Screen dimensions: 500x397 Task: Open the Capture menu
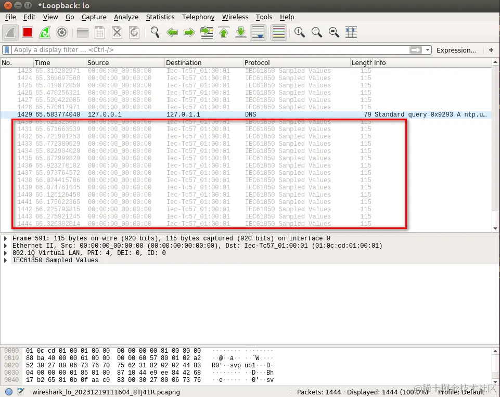[x=94, y=17]
